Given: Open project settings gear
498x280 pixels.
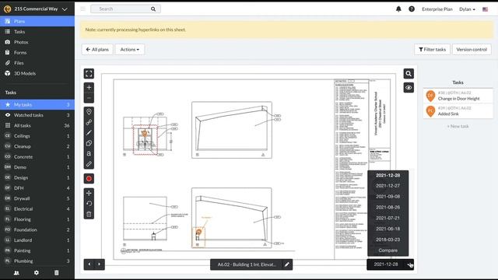Looking at the screenshot, I should point(37,273).
